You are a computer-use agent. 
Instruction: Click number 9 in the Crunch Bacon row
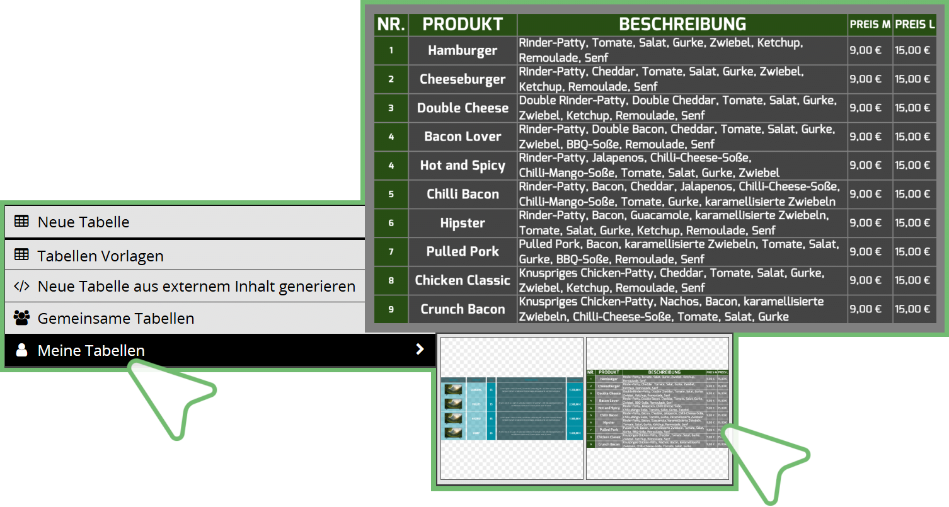(391, 309)
